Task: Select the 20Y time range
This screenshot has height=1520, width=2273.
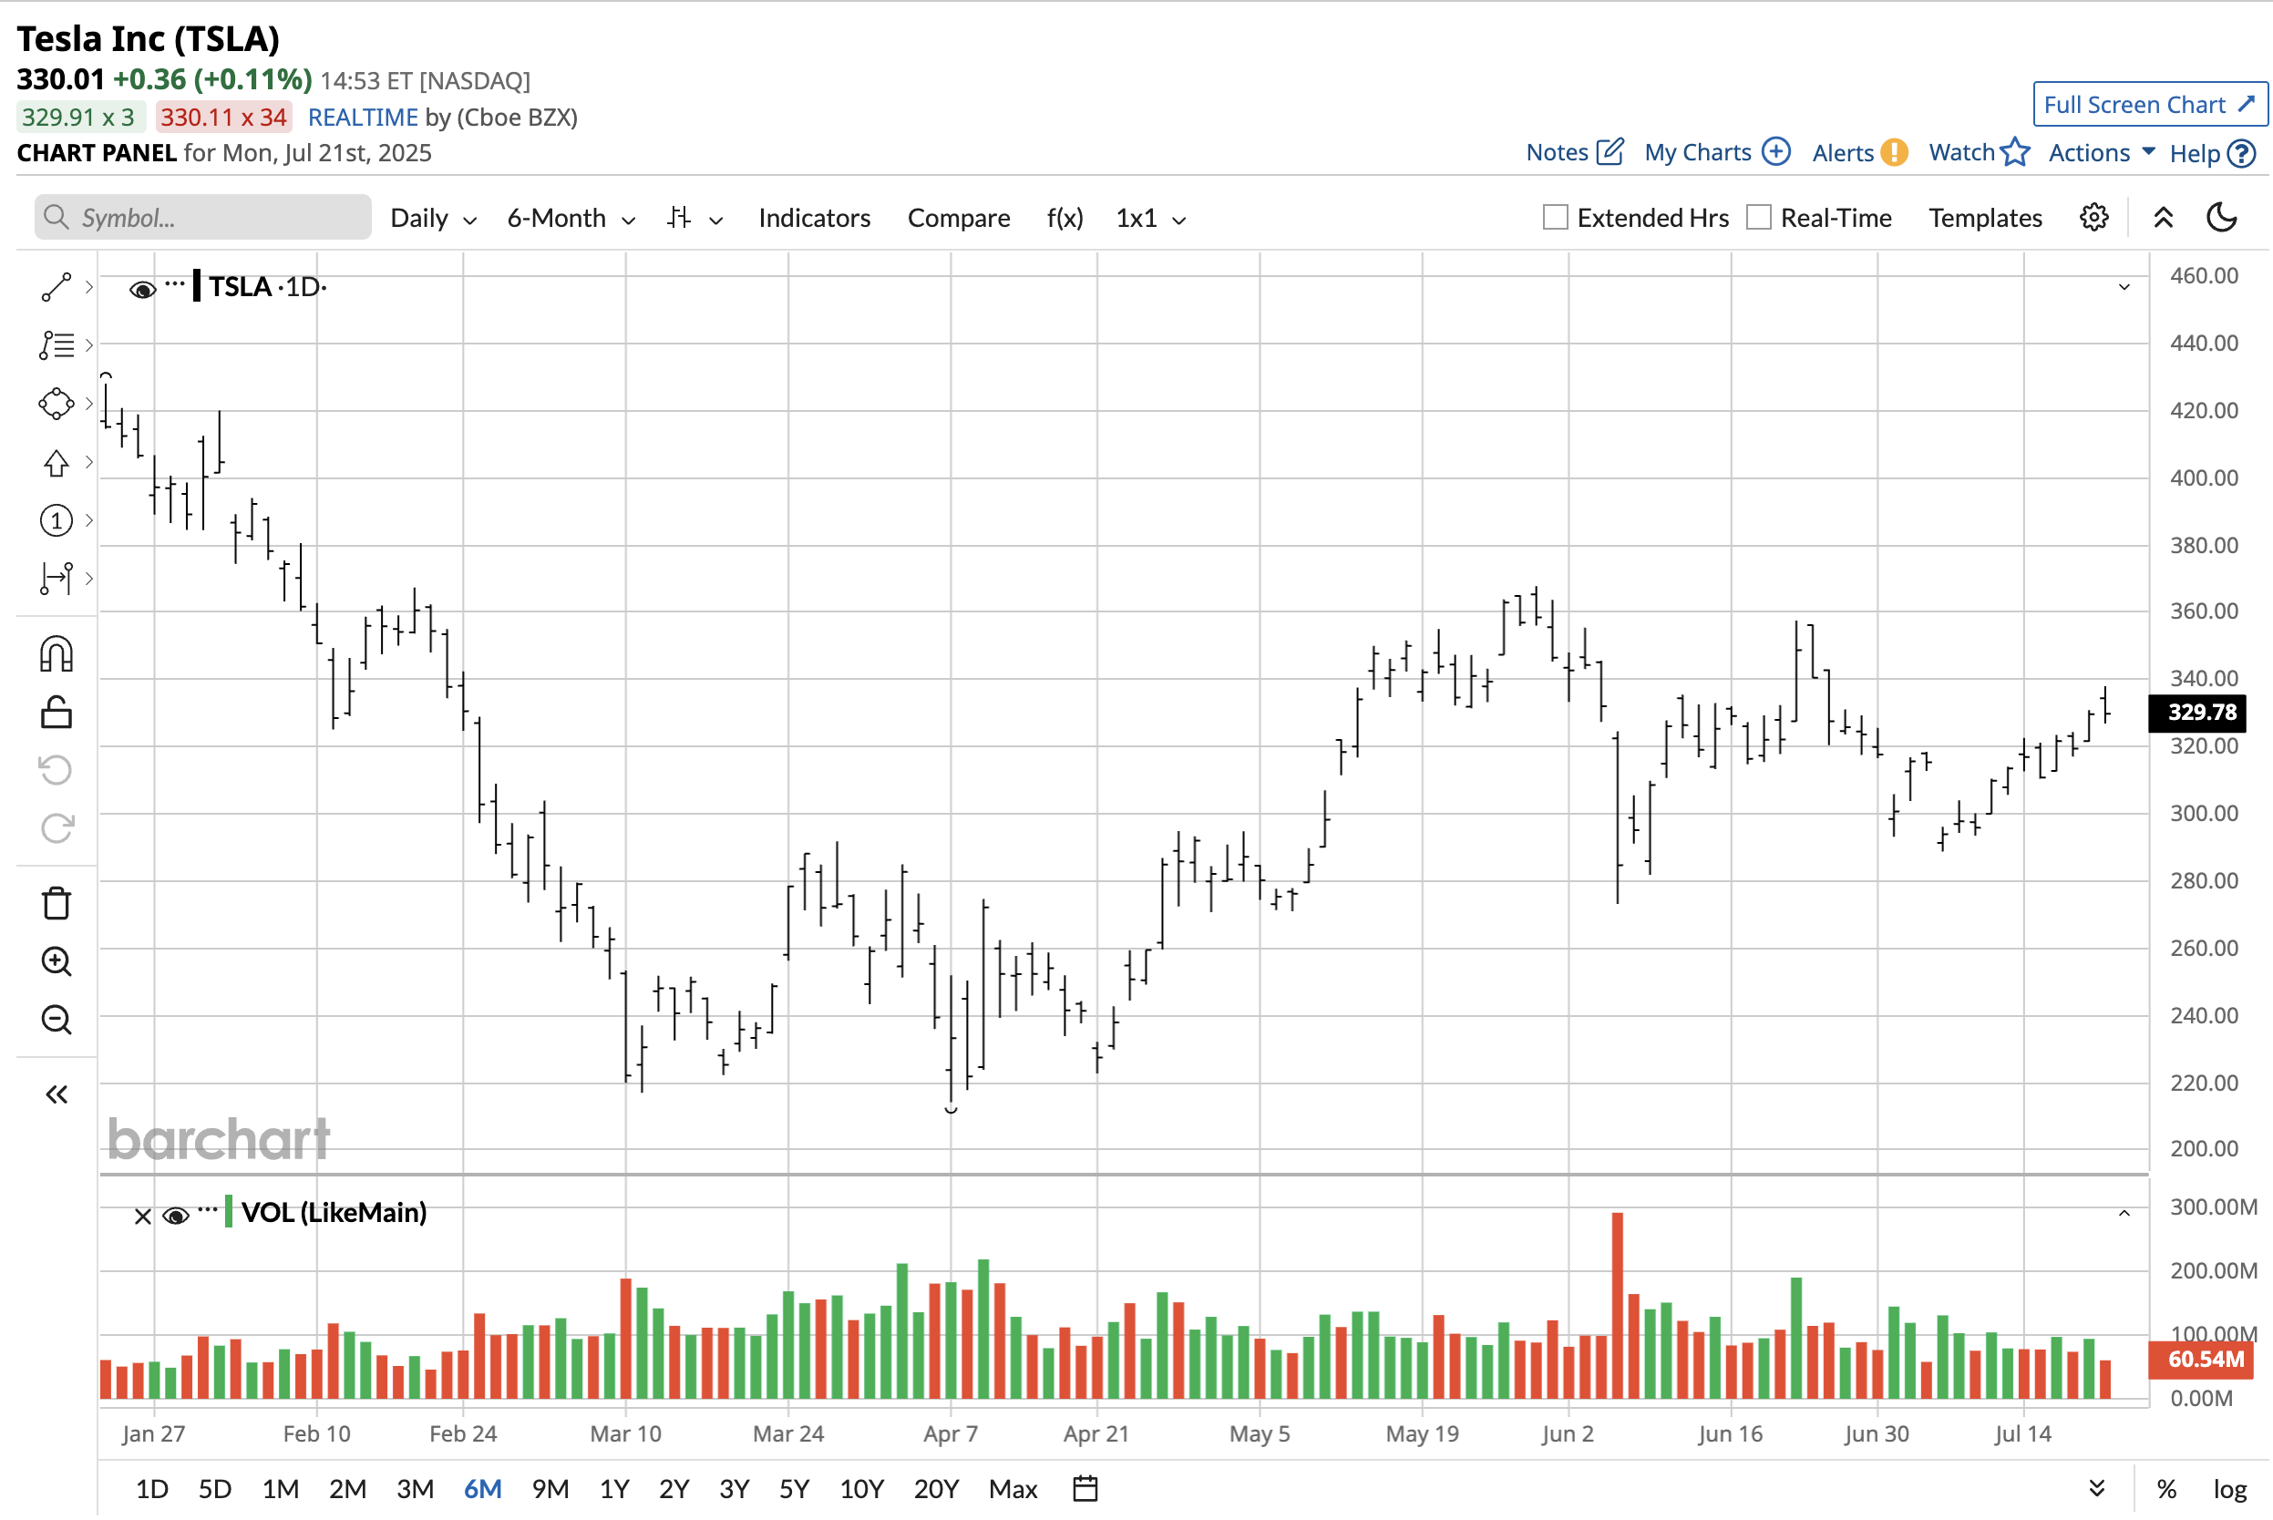Action: pyautogui.click(x=935, y=1489)
